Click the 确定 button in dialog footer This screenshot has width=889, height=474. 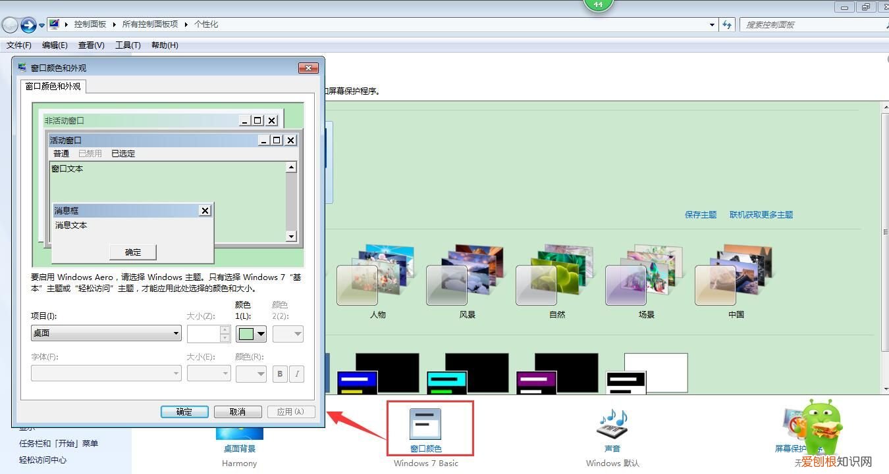click(184, 412)
